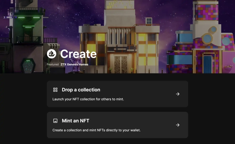
Task: Select the "Mint an NFT" title
Action: [x=75, y=121]
